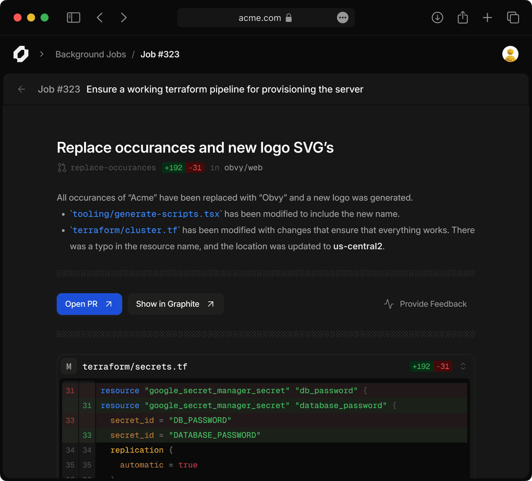Click the added secret_id "DATABASE_PASSWORD" line
Image resolution: width=532 pixels, height=481 pixels.
pos(264,435)
